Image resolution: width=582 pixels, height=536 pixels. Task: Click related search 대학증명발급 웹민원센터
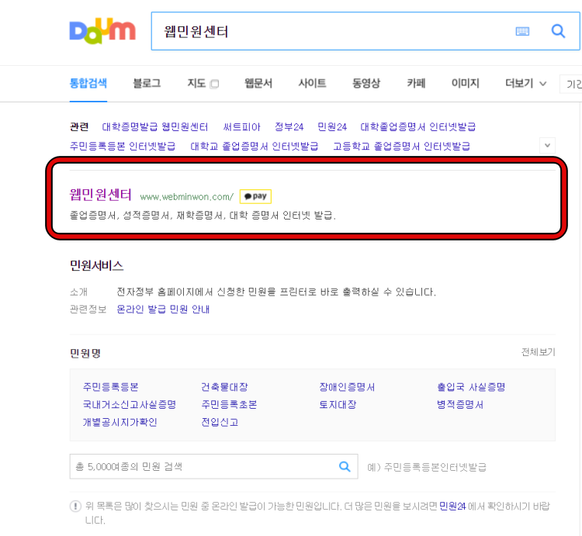(154, 127)
